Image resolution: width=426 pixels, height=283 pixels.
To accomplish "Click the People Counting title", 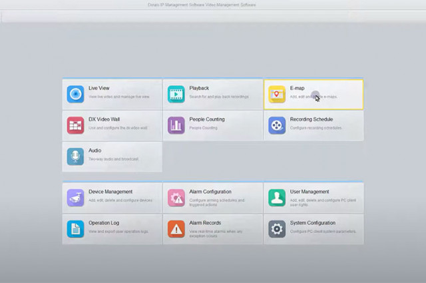I will pyautogui.click(x=207, y=119).
